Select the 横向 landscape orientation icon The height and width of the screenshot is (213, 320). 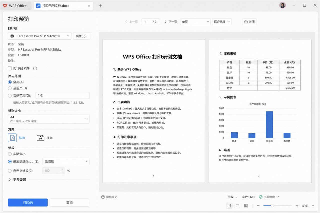coord(40,138)
